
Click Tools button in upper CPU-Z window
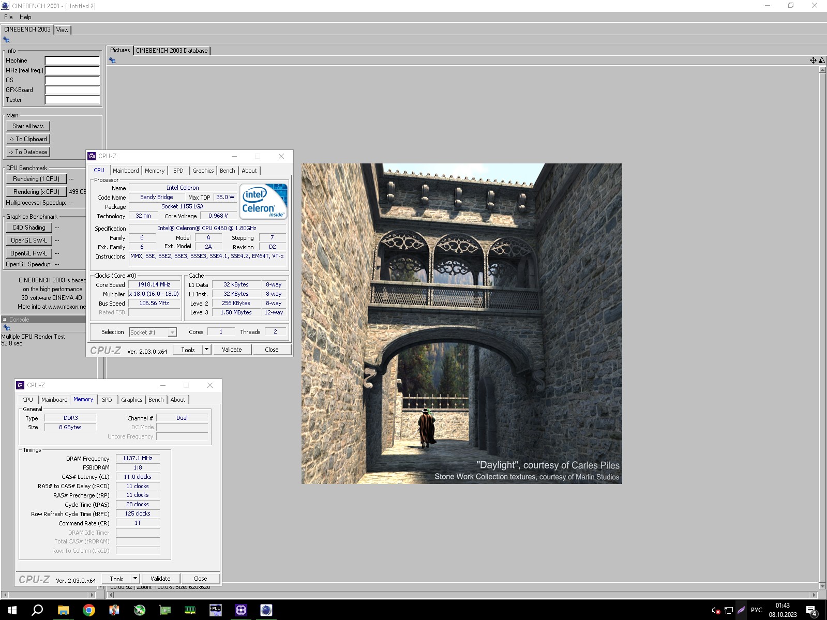[x=188, y=350]
